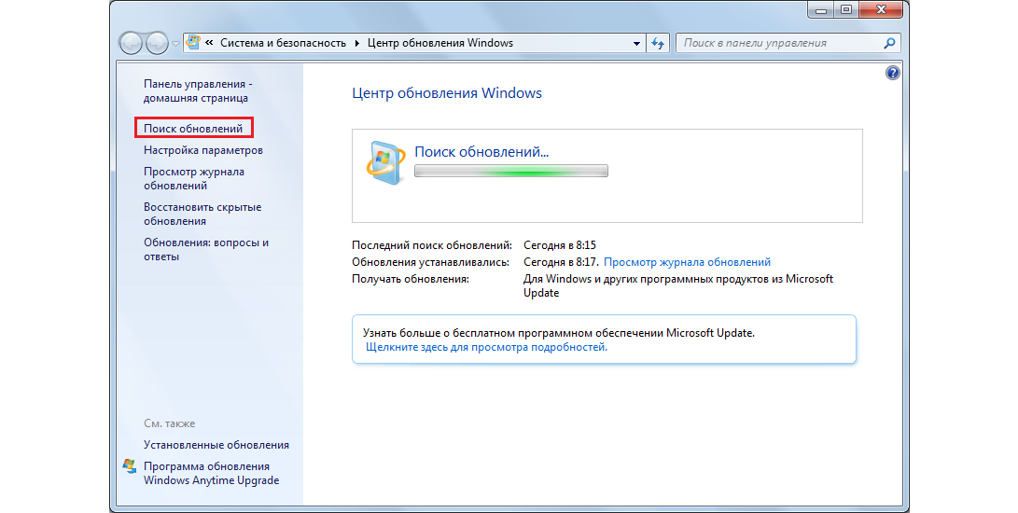Click См. также heading in sidebar

170,423
